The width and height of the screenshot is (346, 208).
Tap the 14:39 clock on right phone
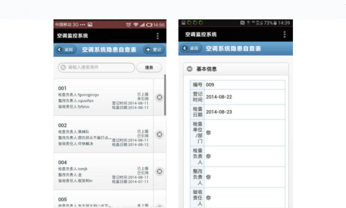click(x=284, y=23)
